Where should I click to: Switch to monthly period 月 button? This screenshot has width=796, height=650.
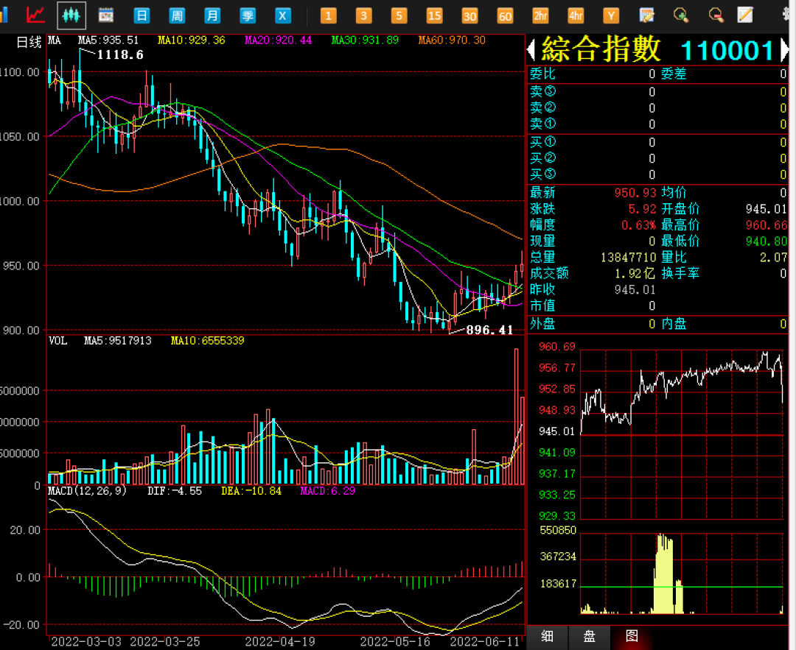212,15
